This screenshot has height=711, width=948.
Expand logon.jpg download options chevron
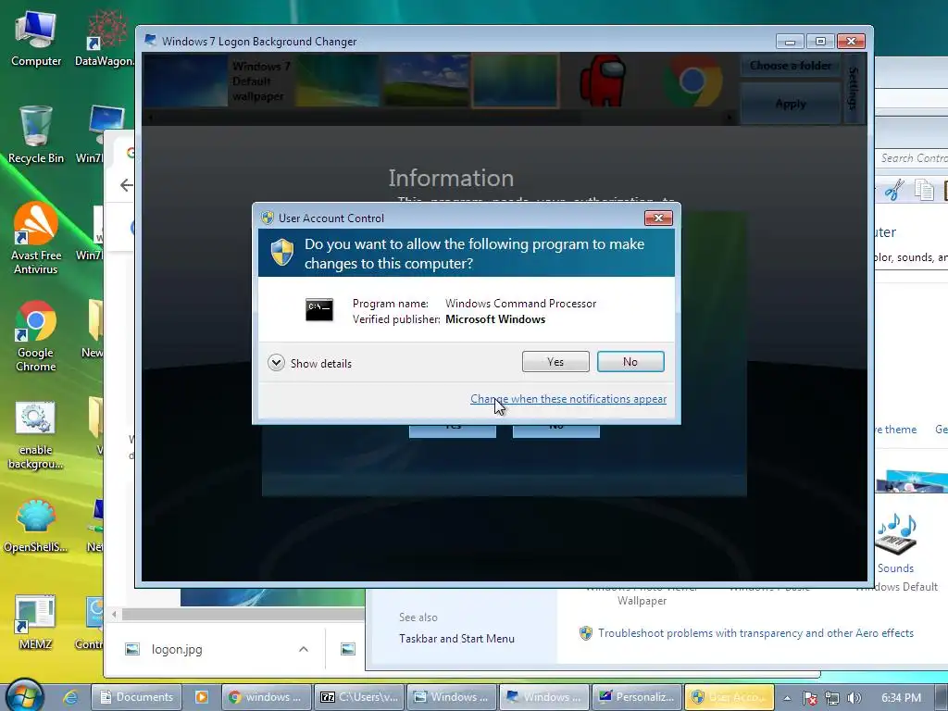pyautogui.click(x=304, y=649)
